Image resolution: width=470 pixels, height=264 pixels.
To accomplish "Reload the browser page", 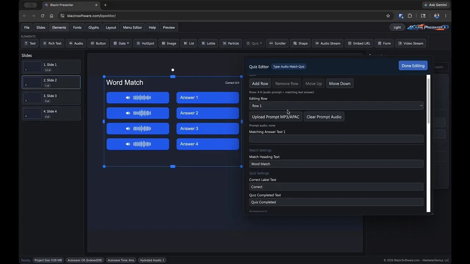I will pos(43,16).
